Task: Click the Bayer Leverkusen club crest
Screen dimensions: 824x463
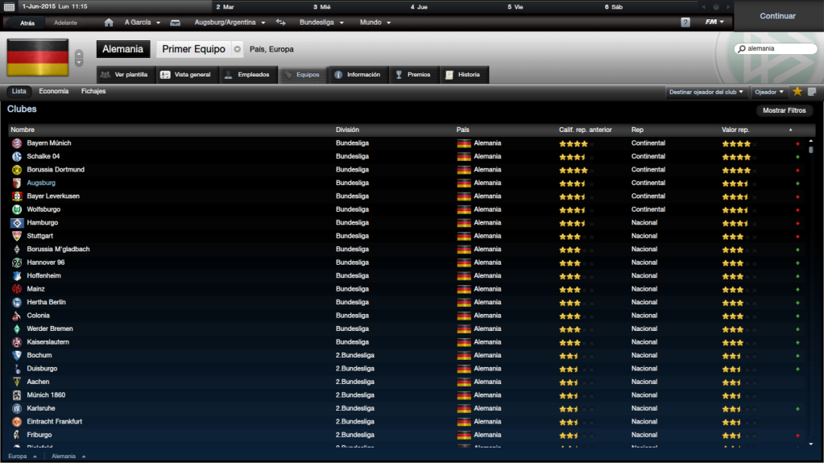Action: 17,196
